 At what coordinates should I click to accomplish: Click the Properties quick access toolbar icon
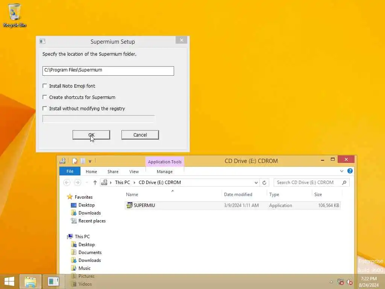75,161
